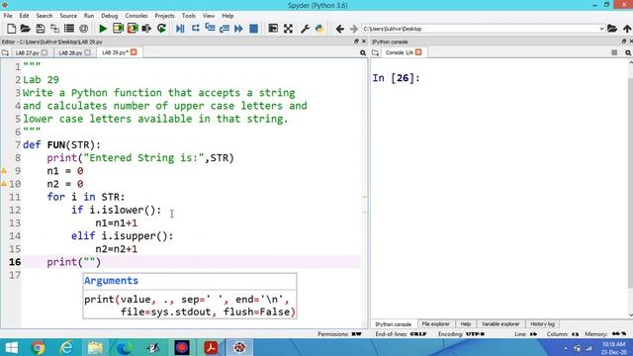
Task: Open the Help menu
Action: pyautogui.click(x=227, y=16)
